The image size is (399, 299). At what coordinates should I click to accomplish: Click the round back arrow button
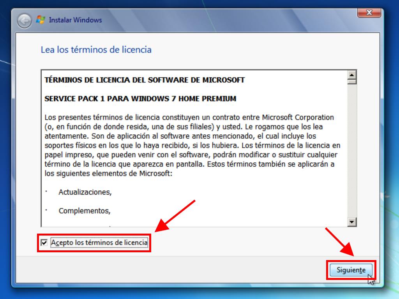24,21
